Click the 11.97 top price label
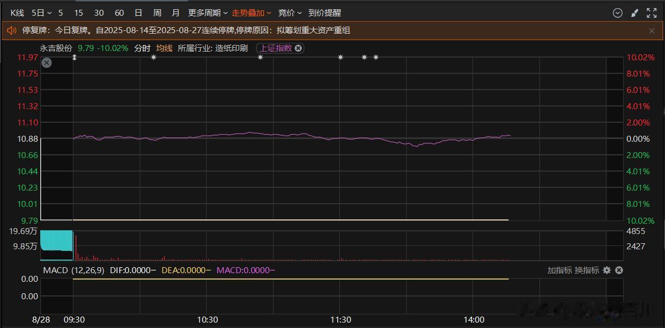Screen dimensions: 665x328 point(28,58)
